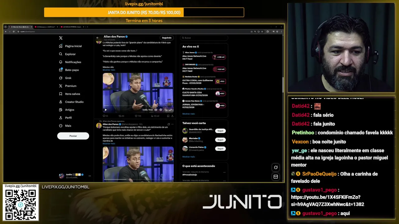Bookmark page with the star icon
This screenshot has height=224, width=399.
pyautogui.click(x=262, y=31)
